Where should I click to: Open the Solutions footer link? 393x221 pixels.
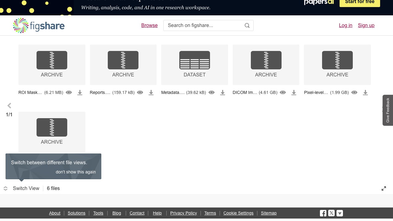pyautogui.click(x=76, y=213)
